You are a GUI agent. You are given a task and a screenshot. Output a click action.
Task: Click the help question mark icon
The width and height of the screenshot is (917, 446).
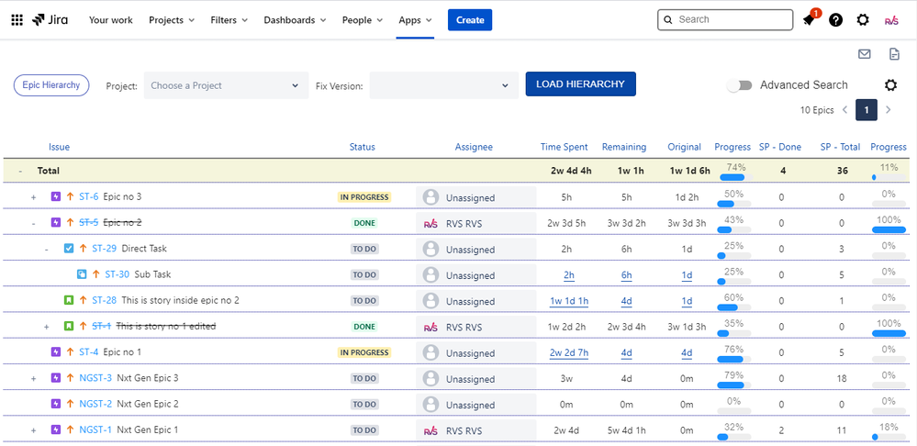(x=835, y=20)
